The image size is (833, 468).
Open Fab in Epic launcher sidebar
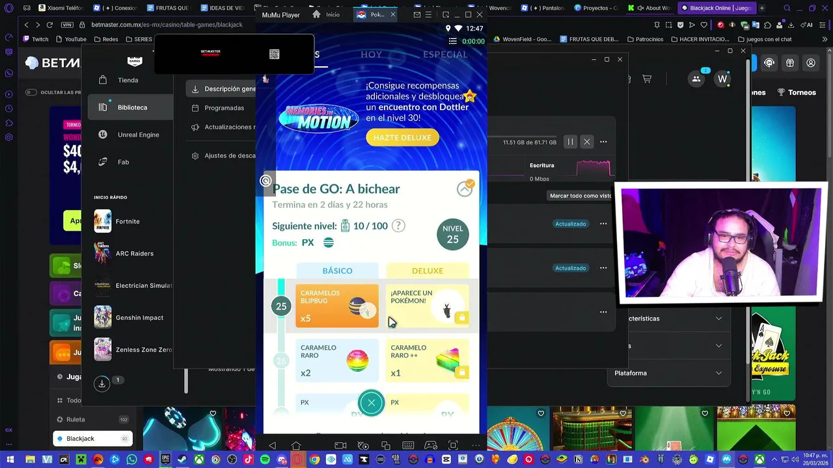coord(130,162)
